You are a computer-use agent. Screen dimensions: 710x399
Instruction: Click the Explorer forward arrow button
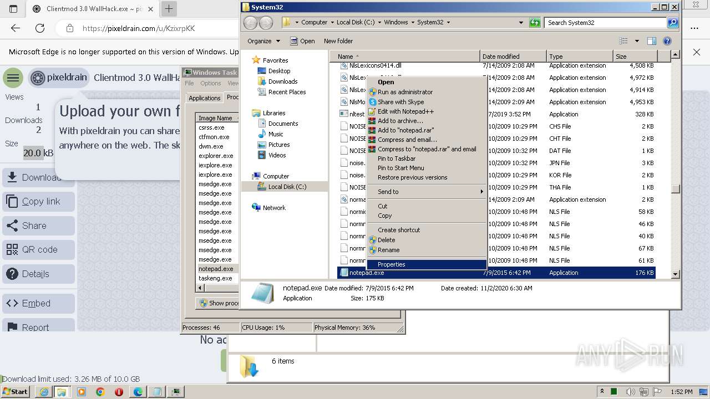(x=266, y=23)
